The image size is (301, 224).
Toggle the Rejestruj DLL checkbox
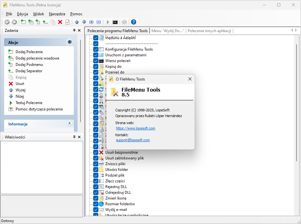pos(96,187)
